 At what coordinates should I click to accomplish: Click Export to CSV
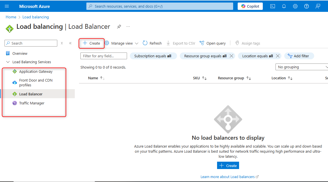click(x=181, y=43)
